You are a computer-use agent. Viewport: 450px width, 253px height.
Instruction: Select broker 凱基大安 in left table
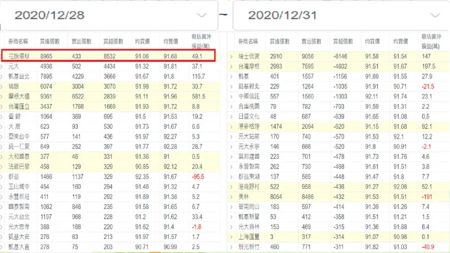[x=19, y=237]
